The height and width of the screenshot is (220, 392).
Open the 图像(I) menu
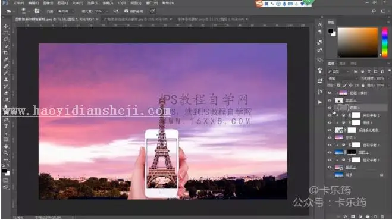coord(48,3)
